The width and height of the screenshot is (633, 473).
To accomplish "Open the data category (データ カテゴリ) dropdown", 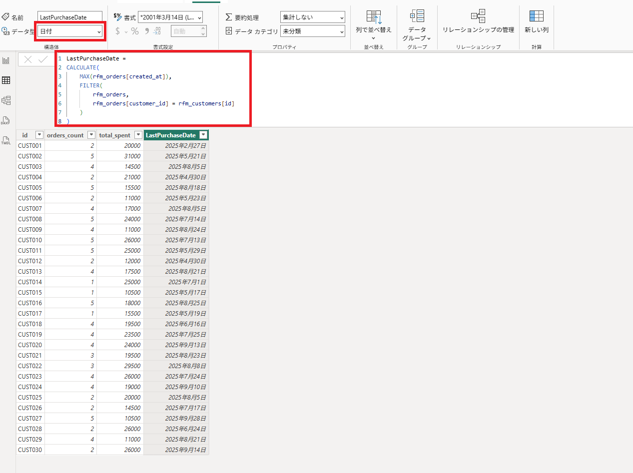I will click(313, 31).
